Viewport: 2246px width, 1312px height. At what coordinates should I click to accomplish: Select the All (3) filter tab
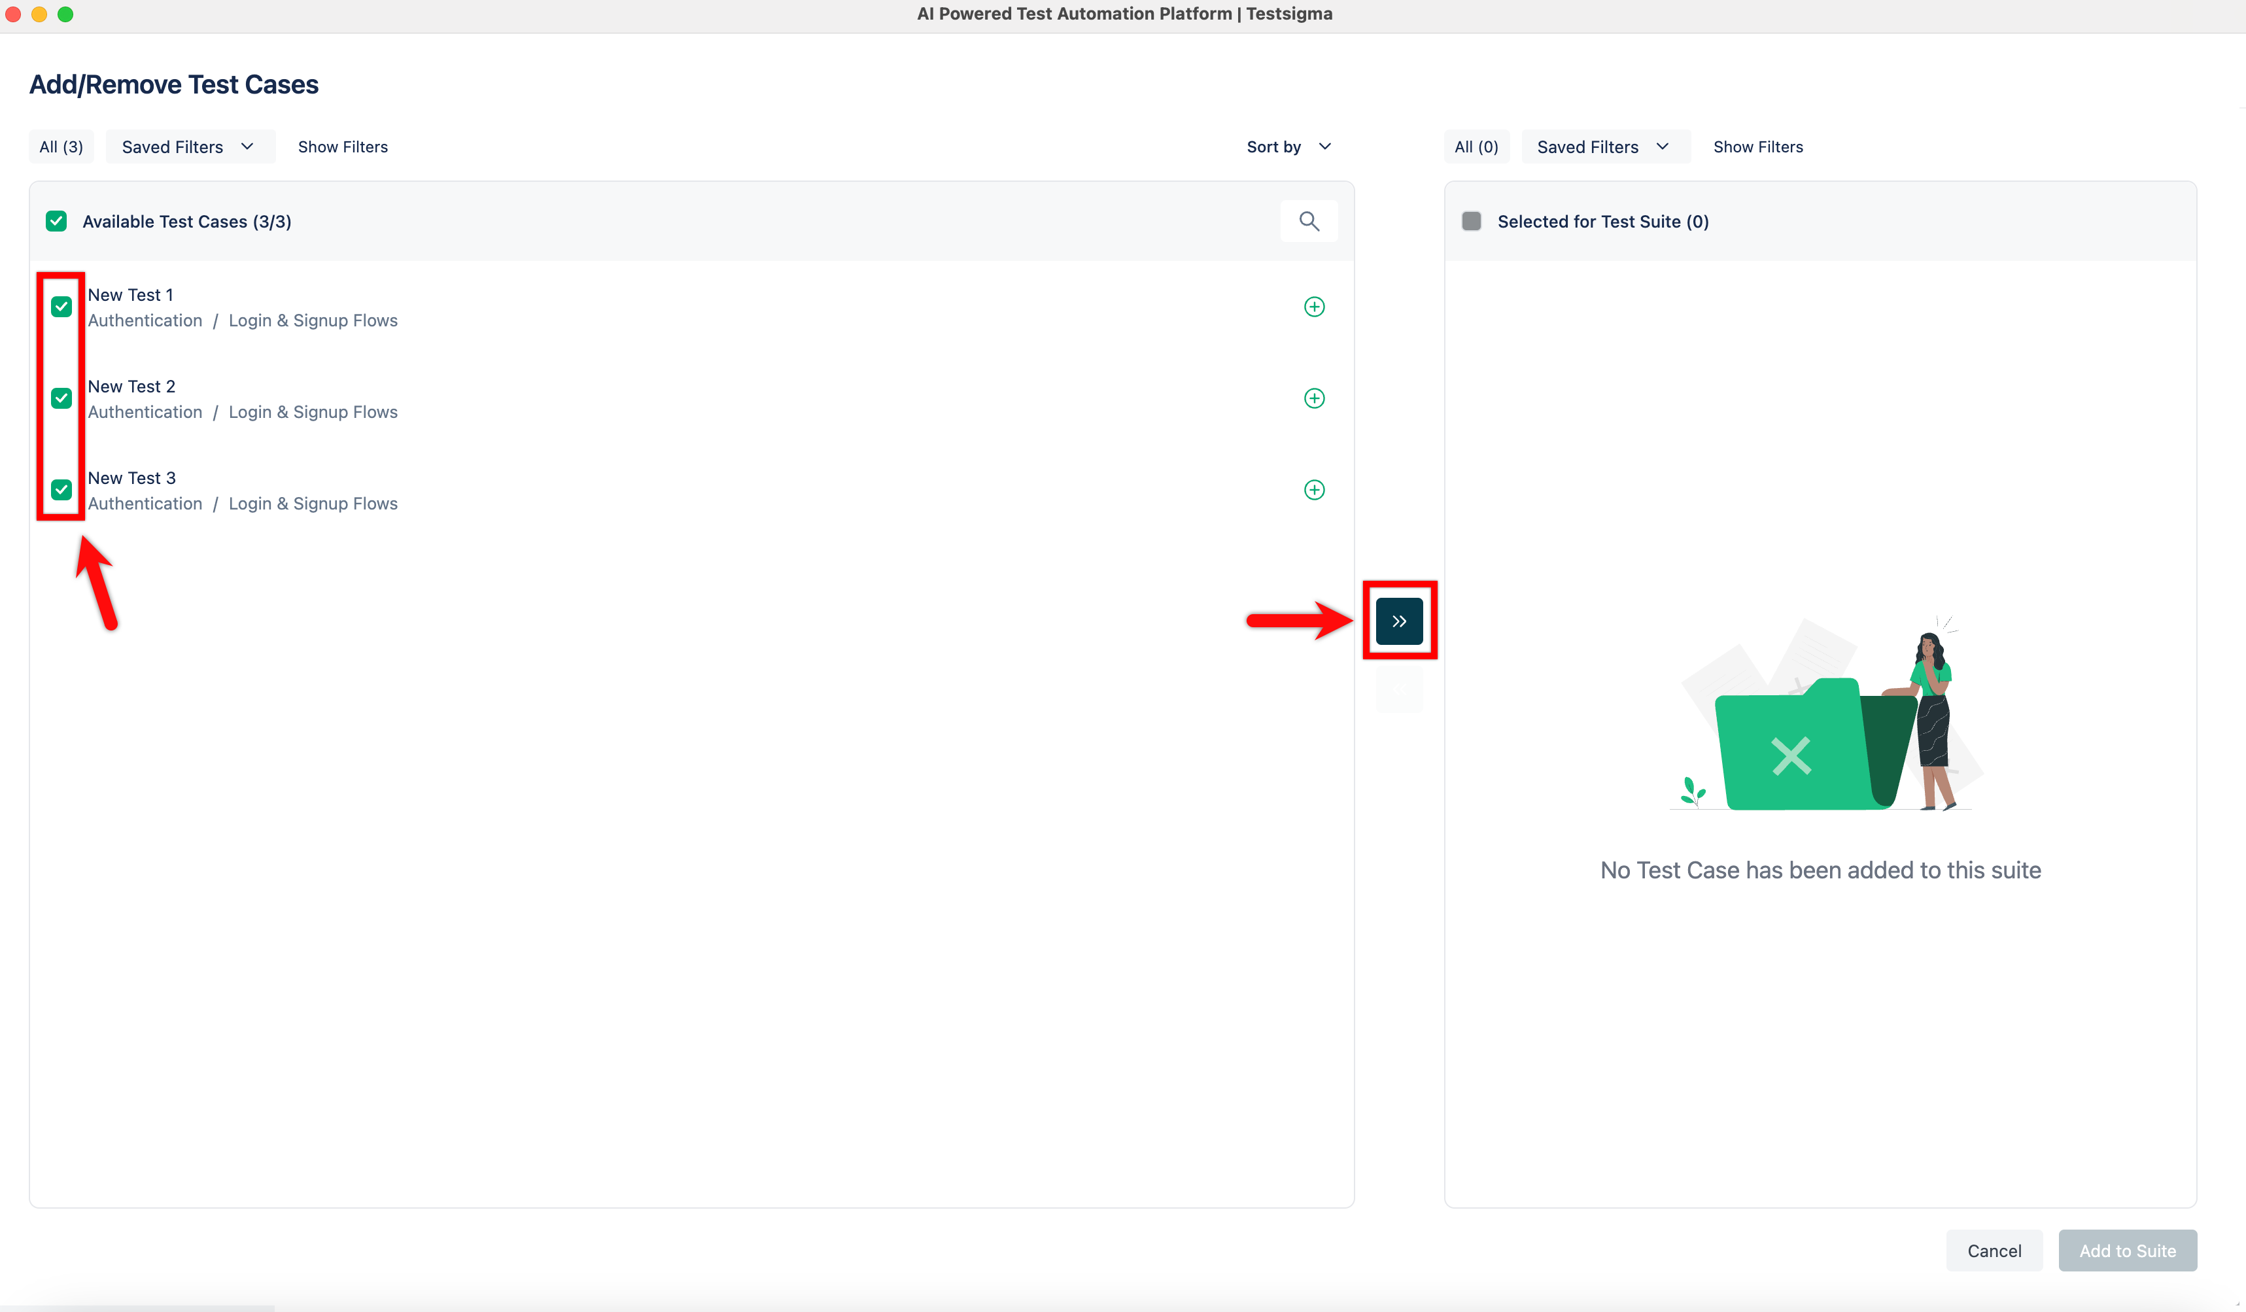[x=61, y=147]
